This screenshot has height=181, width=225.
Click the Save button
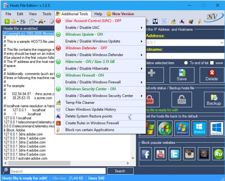[x=182, y=75]
